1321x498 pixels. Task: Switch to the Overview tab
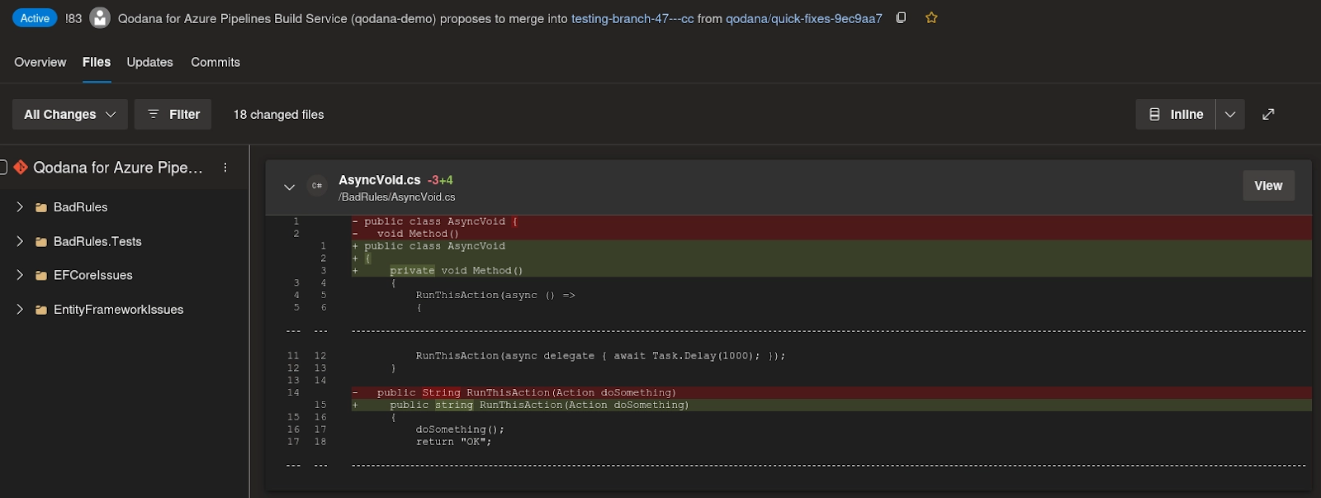(40, 62)
